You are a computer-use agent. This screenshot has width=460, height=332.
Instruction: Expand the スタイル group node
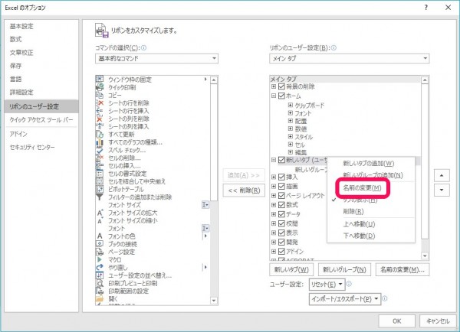point(291,136)
